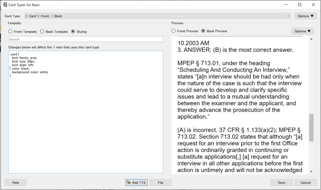Maximize the Card Types window
Viewport: 321px width, 190px height.
click(299, 5)
